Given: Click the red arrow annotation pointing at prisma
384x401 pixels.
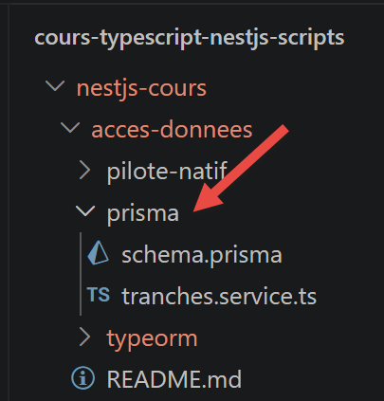Looking at the screenshot, I should pos(241,168).
